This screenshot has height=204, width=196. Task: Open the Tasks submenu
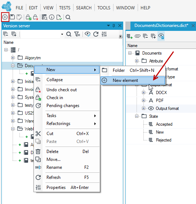(67, 116)
